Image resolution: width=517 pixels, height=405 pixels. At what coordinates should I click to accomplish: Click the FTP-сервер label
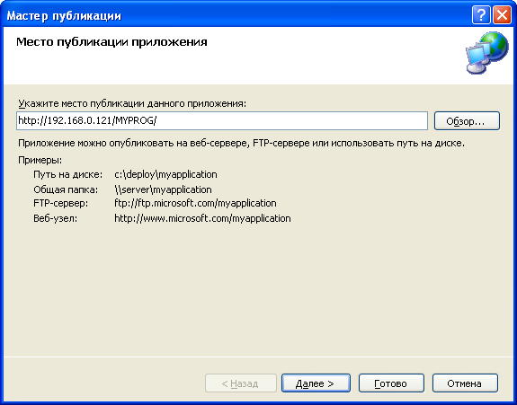coord(61,203)
